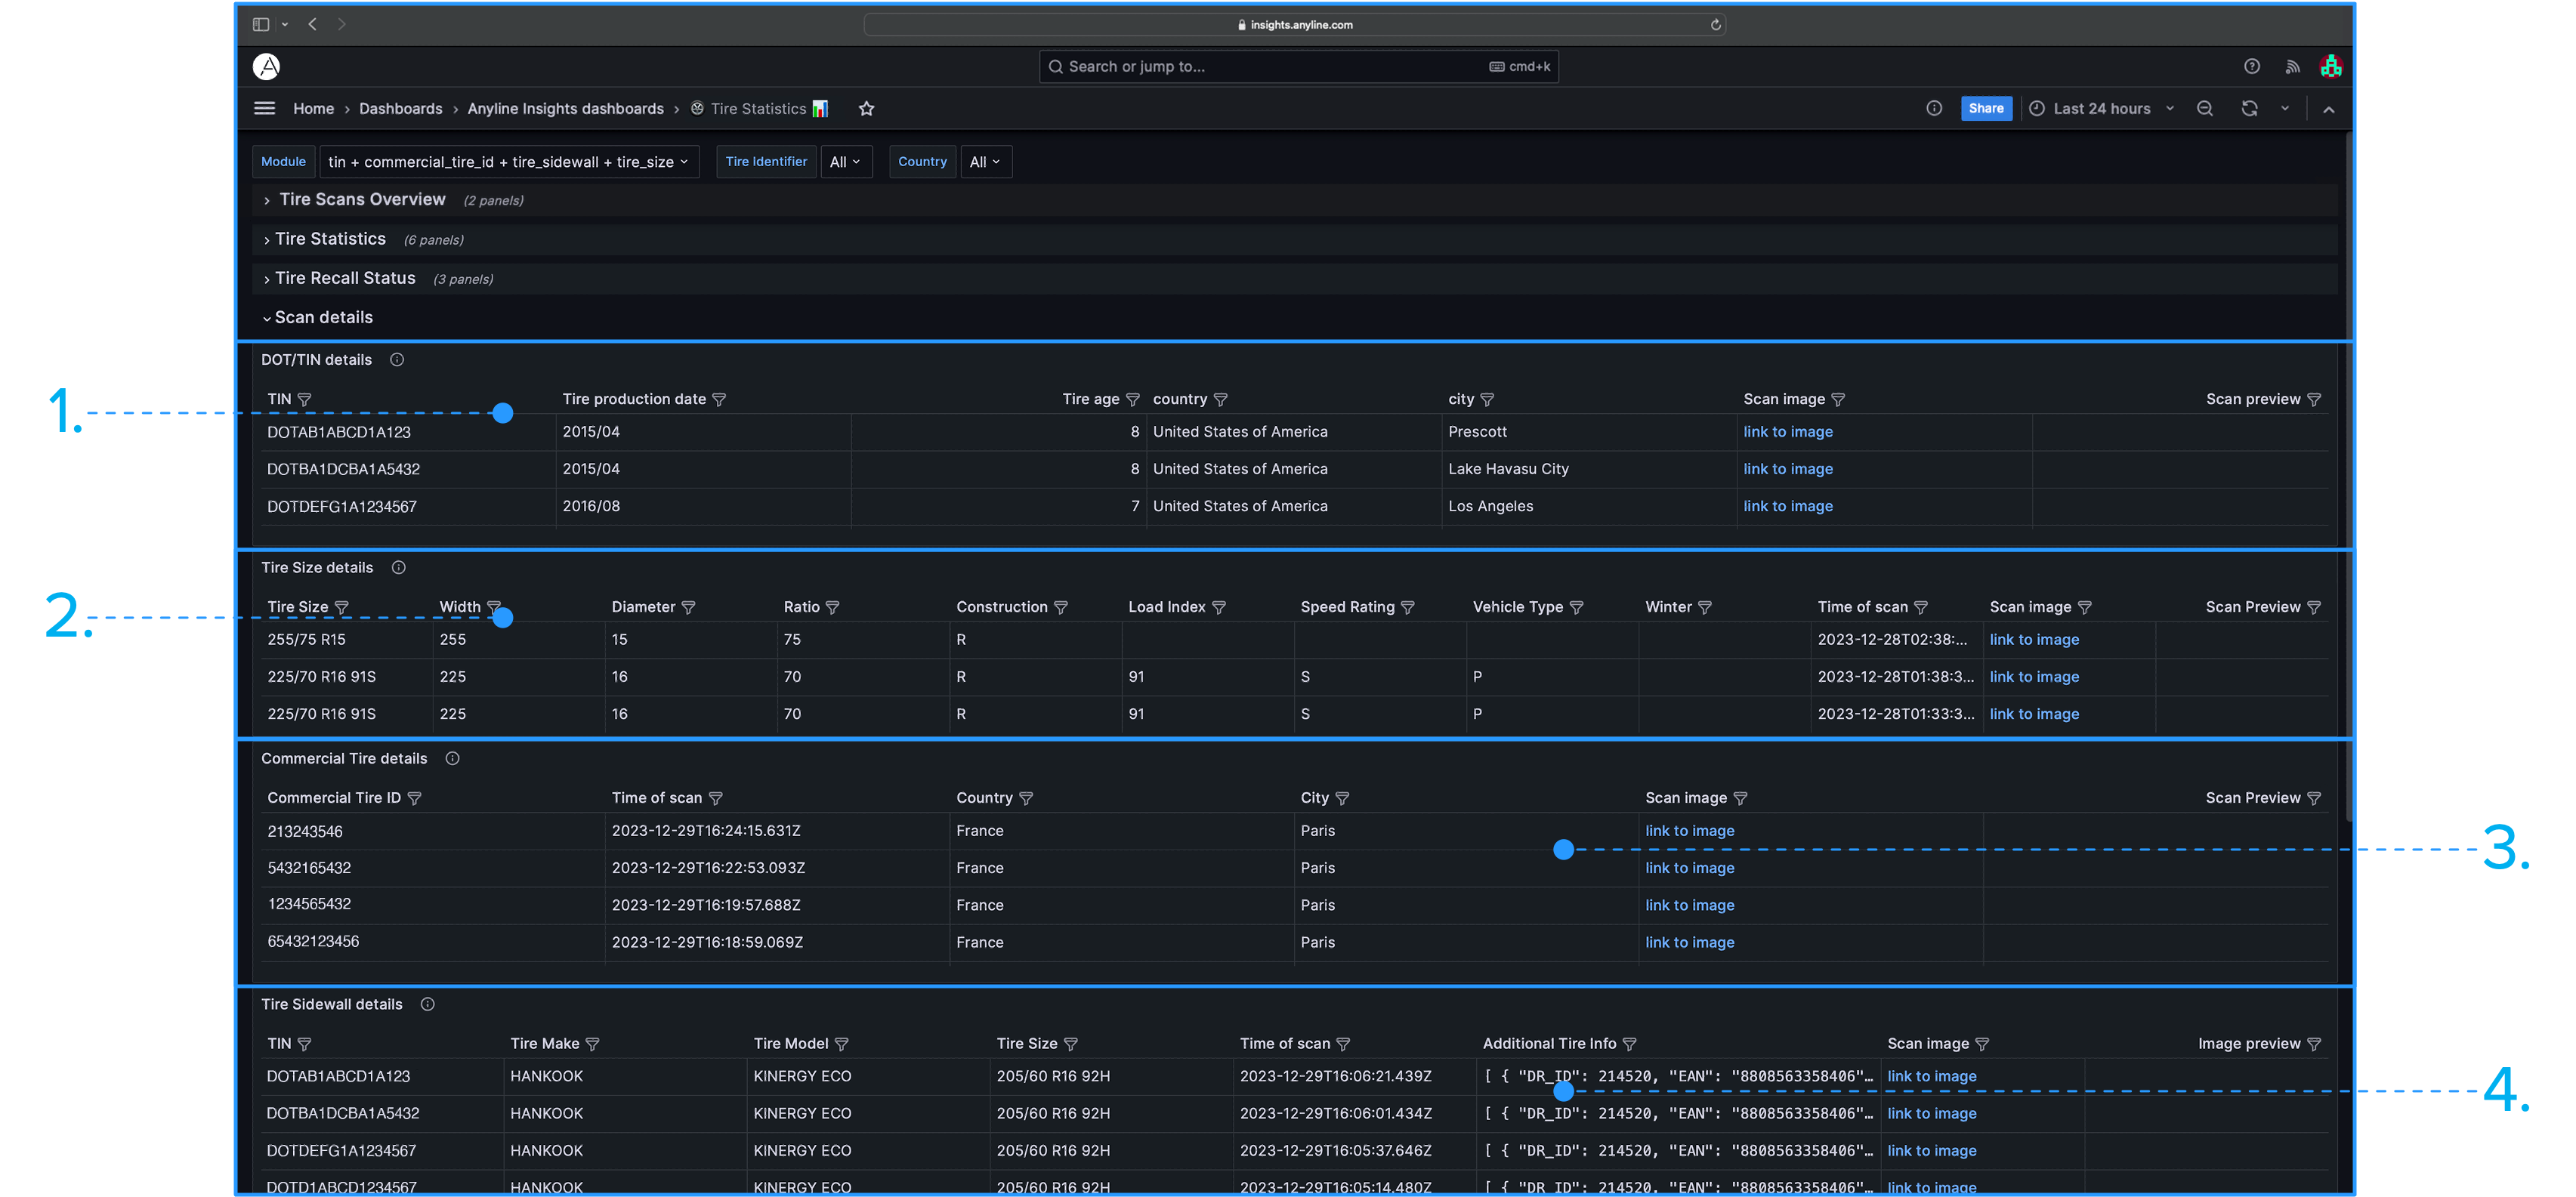This screenshot has width=2576, height=1197.
Task: Star the Tire Statistics dashboard
Action: (x=866, y=109)
